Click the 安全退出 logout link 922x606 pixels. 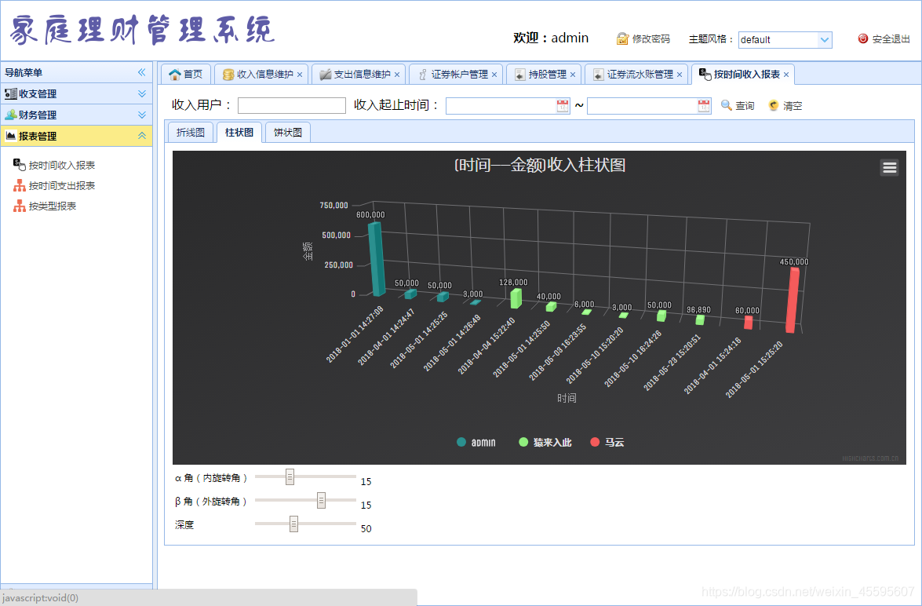(x=884, y=38)
